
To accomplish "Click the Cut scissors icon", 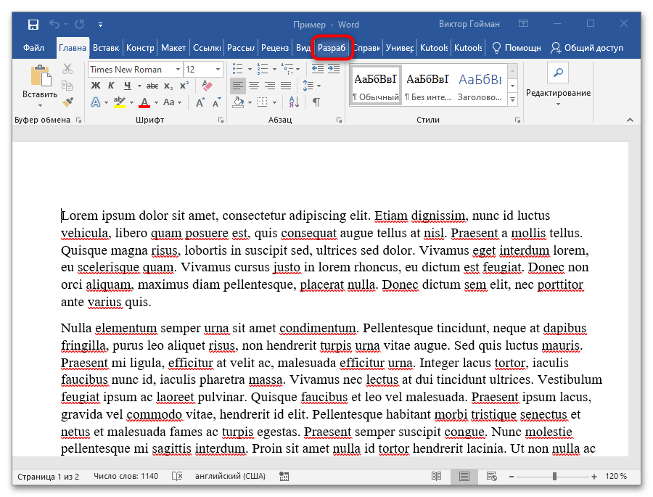I will [x=67, y=69].
